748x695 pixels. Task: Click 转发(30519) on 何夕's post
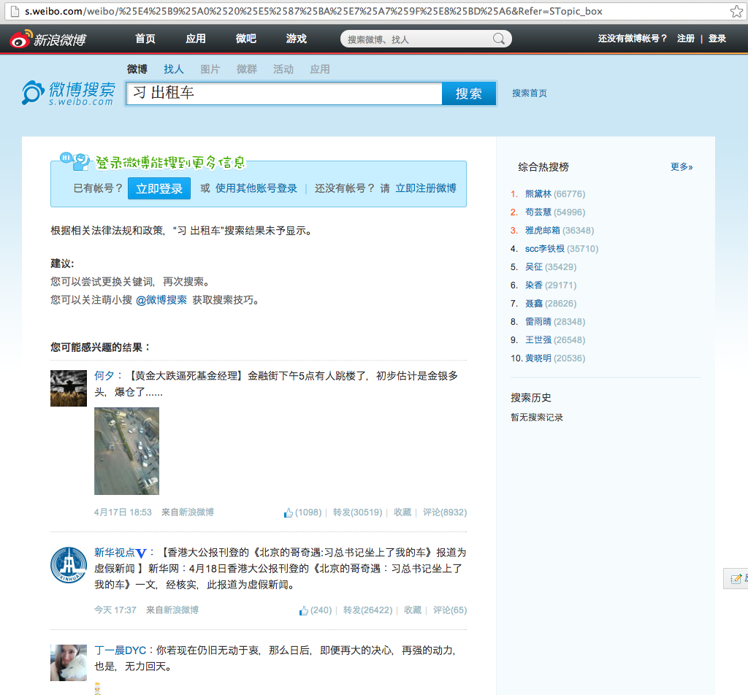(358, 512)
